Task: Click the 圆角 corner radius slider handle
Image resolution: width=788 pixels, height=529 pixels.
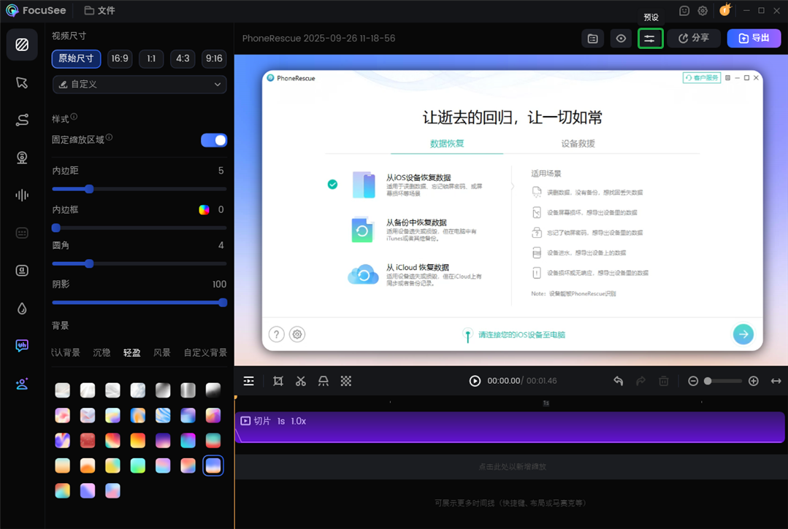Action: pyautogui.click(x=89, y=263)
